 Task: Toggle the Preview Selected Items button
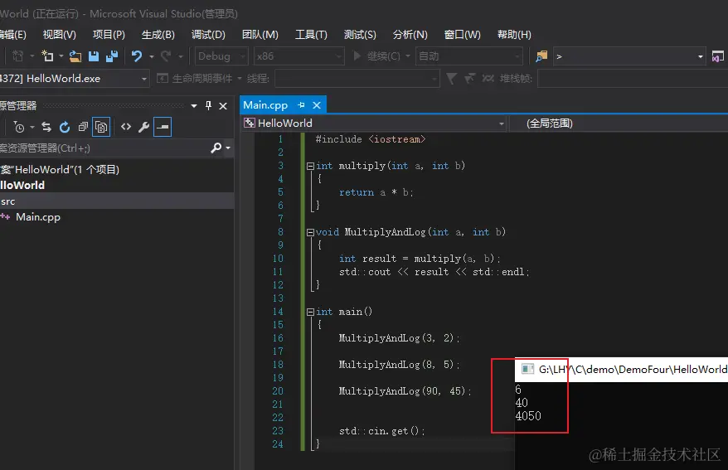pyautogui.click(x=163, y=127)
